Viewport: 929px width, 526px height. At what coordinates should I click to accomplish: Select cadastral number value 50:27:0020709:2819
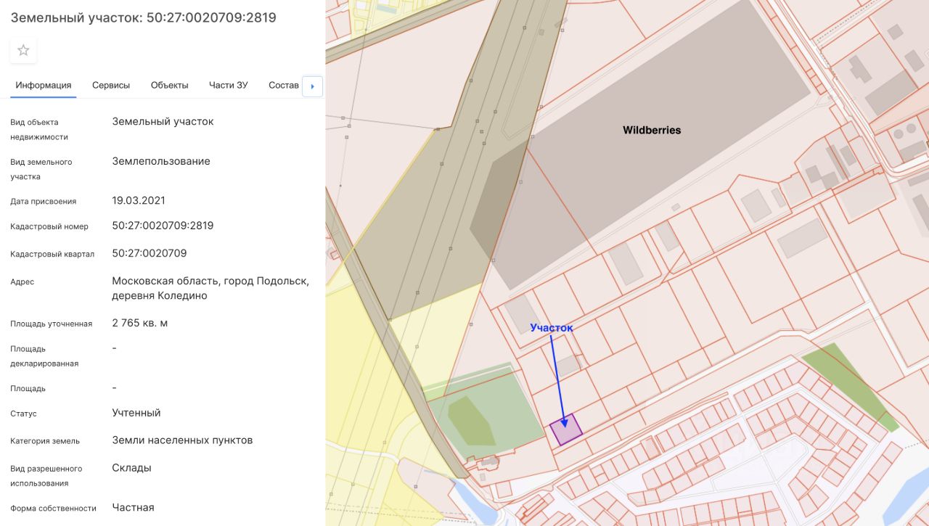pos(163,226)
